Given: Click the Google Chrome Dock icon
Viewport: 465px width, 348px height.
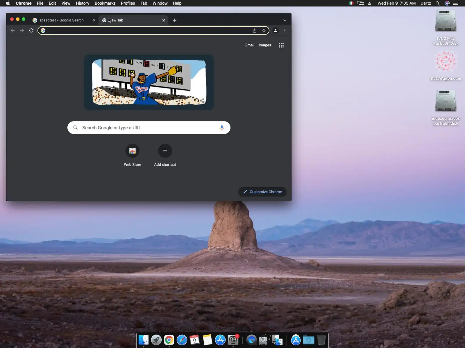Looking at the screenshot, I should coord(169,340).
